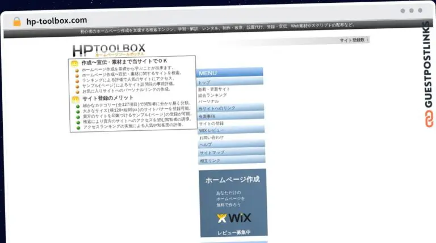Viewport: 436px width, 243px height.
Task: Click the MENU header bar
Action: [230, 73]
